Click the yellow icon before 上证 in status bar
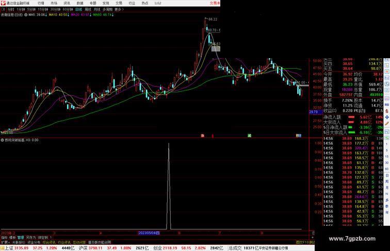The height and width of the screenshot is (251, 390). click(x=2, y=248)
